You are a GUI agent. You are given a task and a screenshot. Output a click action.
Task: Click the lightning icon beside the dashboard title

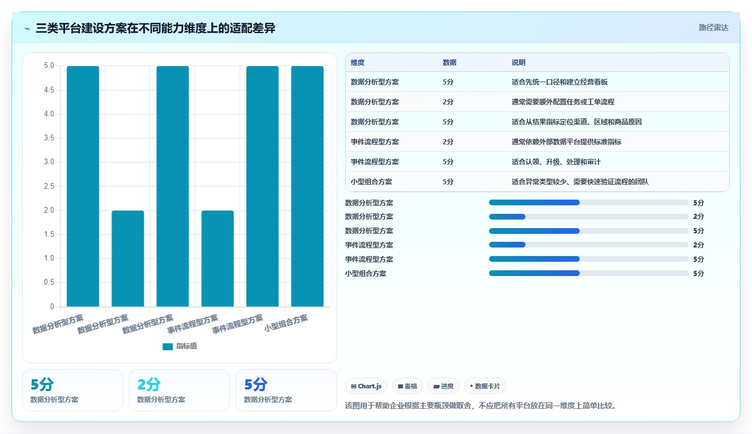point(27,28)
